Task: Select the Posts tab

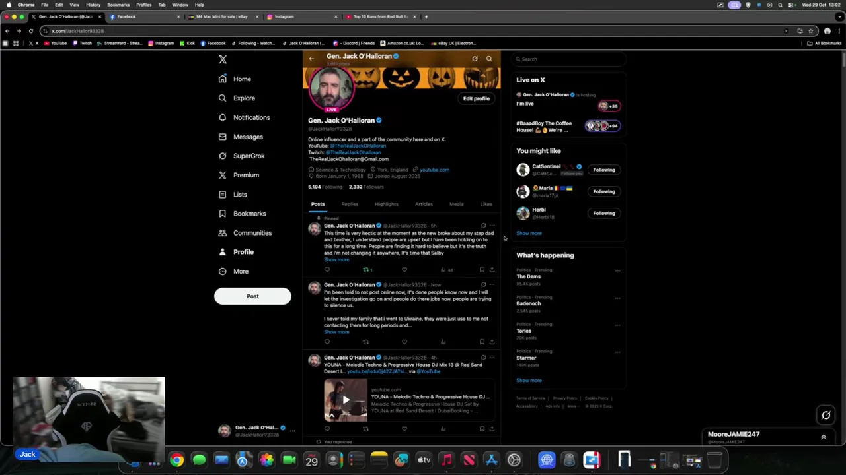Action: tap(318, 204)
